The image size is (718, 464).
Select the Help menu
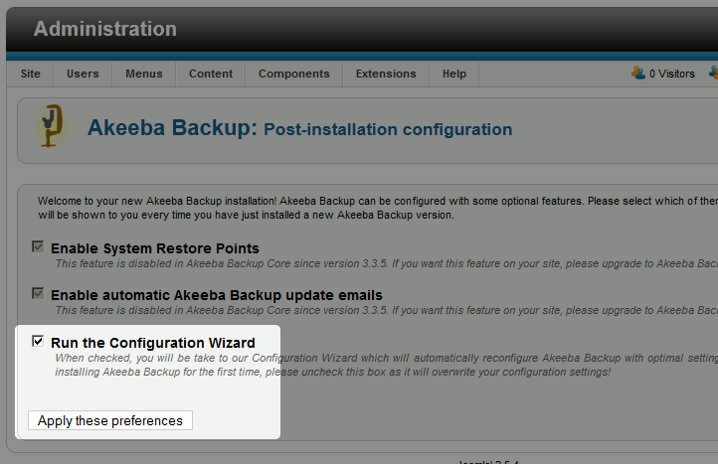[454, 74]
